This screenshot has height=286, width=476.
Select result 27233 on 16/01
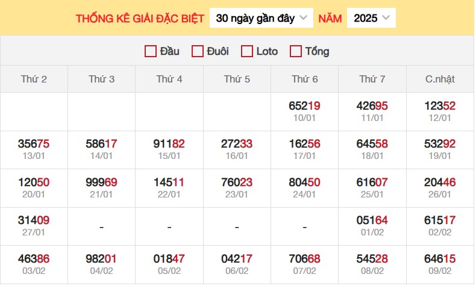[x=237, y=144]
